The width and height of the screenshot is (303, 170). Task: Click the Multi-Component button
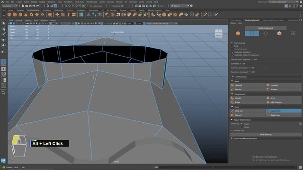(x=266, y=28)
